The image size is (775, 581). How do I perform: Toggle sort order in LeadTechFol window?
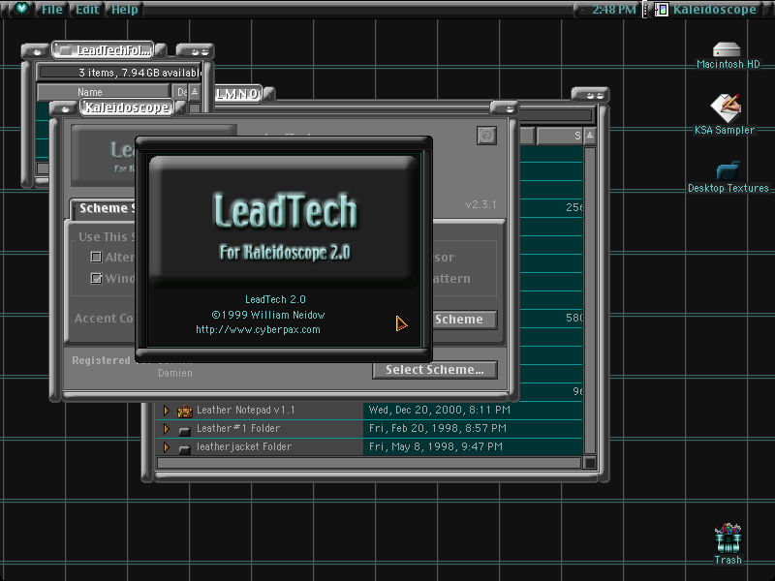pos(195,92)
